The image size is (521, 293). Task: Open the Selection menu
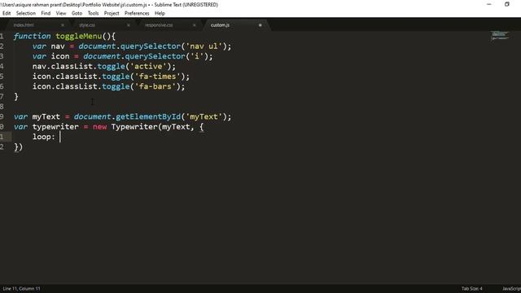pyautogui.click(x=26, y=13)
